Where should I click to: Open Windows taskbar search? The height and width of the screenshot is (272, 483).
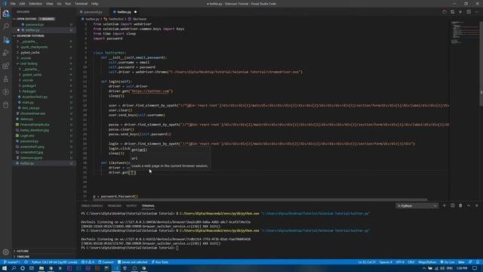pyautogui.click(x=14, y=268)
